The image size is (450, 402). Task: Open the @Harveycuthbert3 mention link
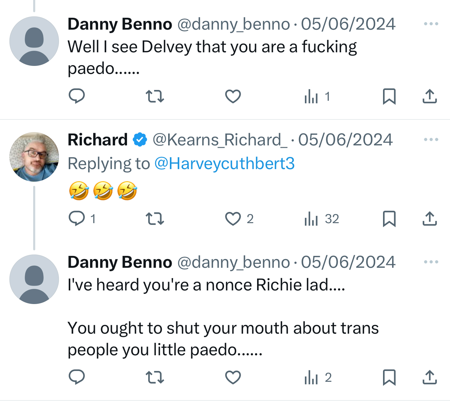[x=224, y=164]
